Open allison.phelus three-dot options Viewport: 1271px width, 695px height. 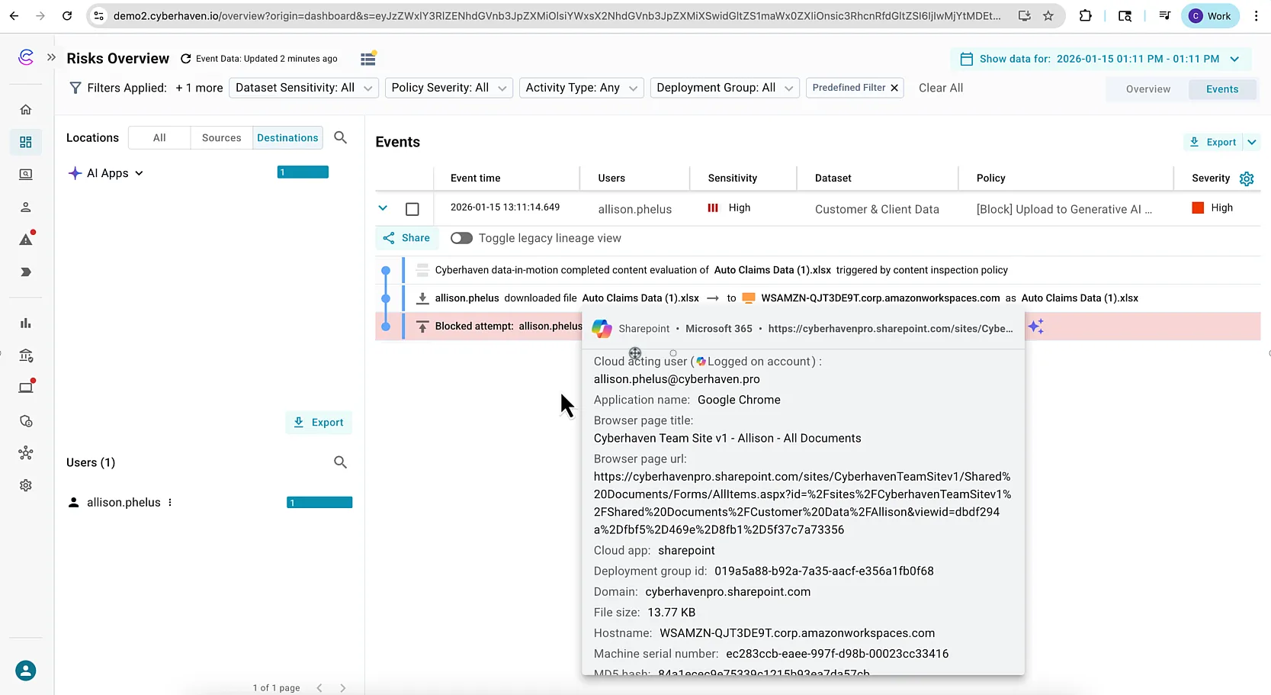170,503
